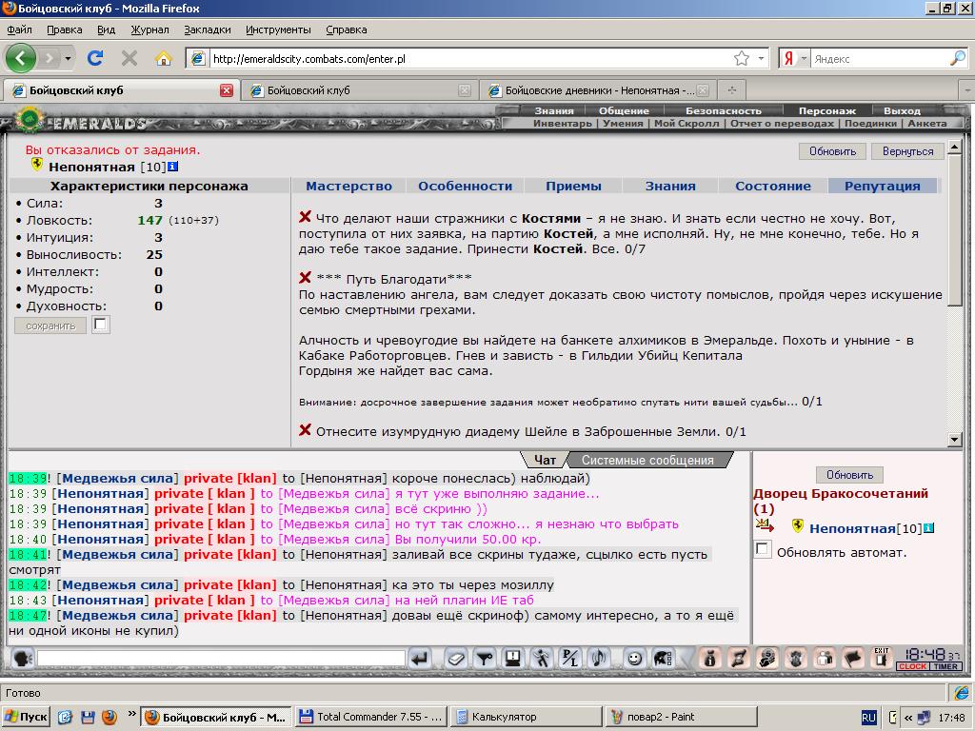Click Обновить button in room panel
The height and width of the screenshot is (731, 975).
[849, 475]
